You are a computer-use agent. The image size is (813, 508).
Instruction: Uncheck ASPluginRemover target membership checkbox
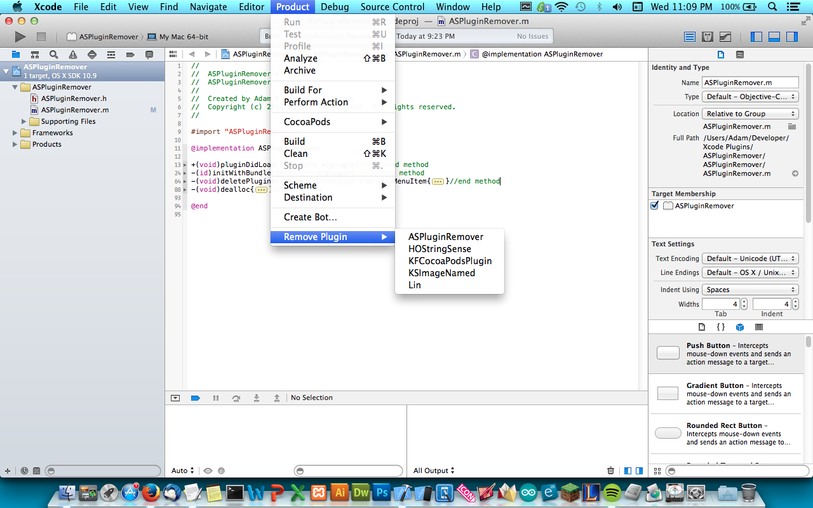coord(655,206)
